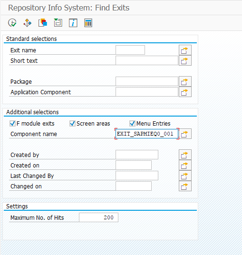Click the Execute clock icon

point(12,23)
